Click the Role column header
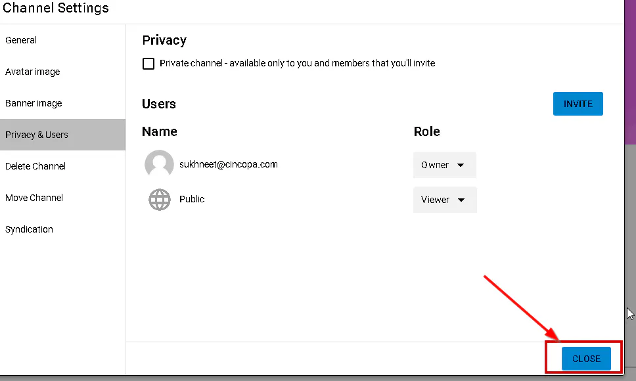Image resolution: width=636 pixels, height=381 pixels. coord(426,131)
